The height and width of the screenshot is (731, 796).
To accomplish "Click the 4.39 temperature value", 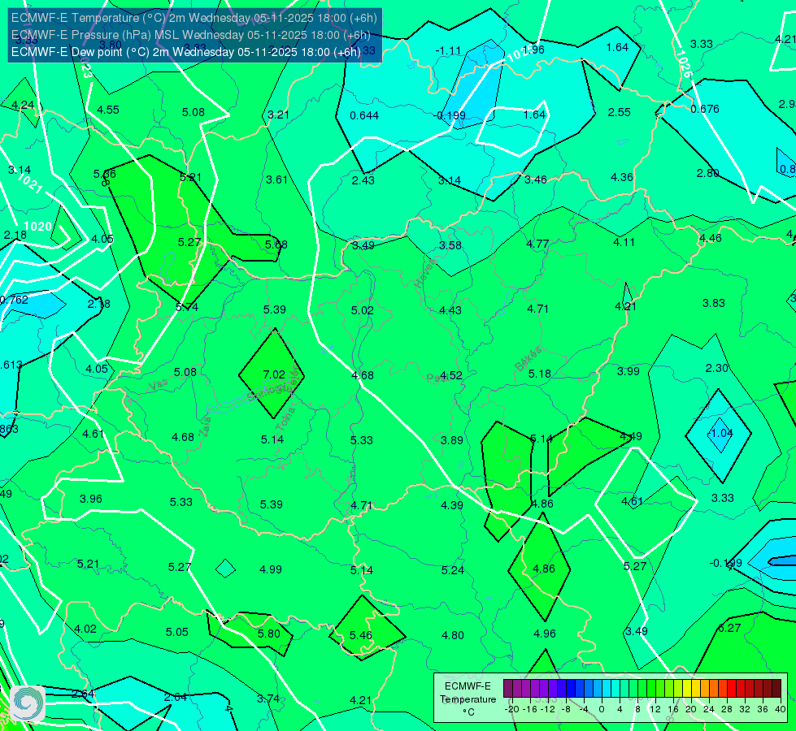I will pyautogui.click(x=452, y=505).
